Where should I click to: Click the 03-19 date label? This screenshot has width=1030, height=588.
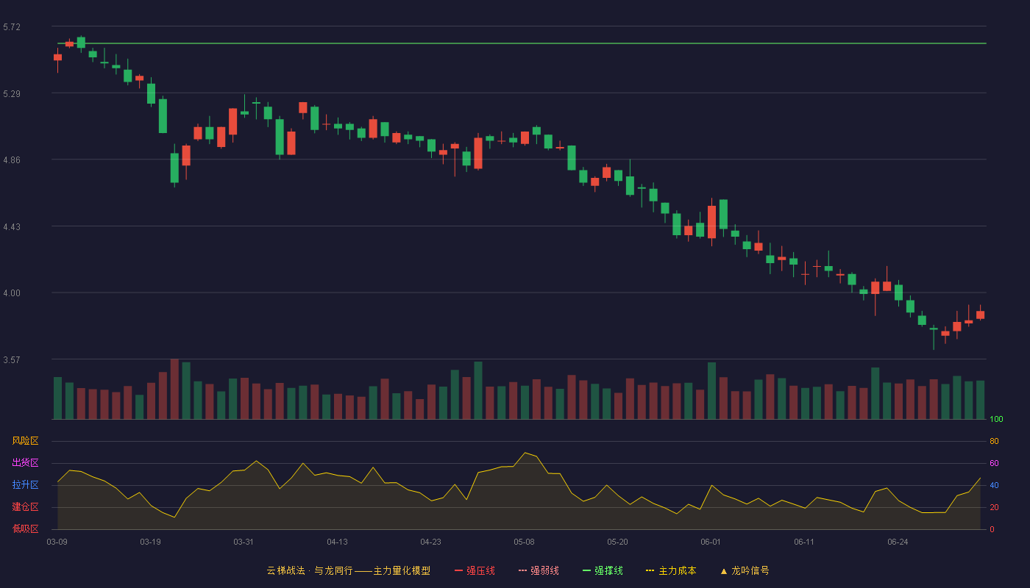pos(150,542)
